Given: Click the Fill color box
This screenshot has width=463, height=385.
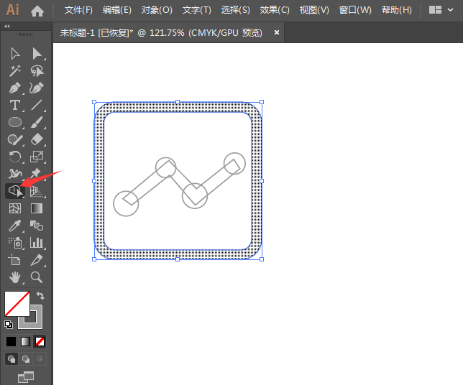Looking at the screenshot, I should coord(17,304).
